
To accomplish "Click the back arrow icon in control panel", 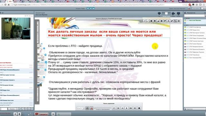I will tap(87, 108).
